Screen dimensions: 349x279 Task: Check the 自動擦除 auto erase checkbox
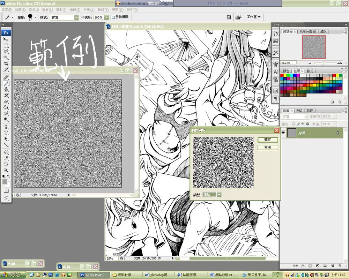(x=113, y=17)
